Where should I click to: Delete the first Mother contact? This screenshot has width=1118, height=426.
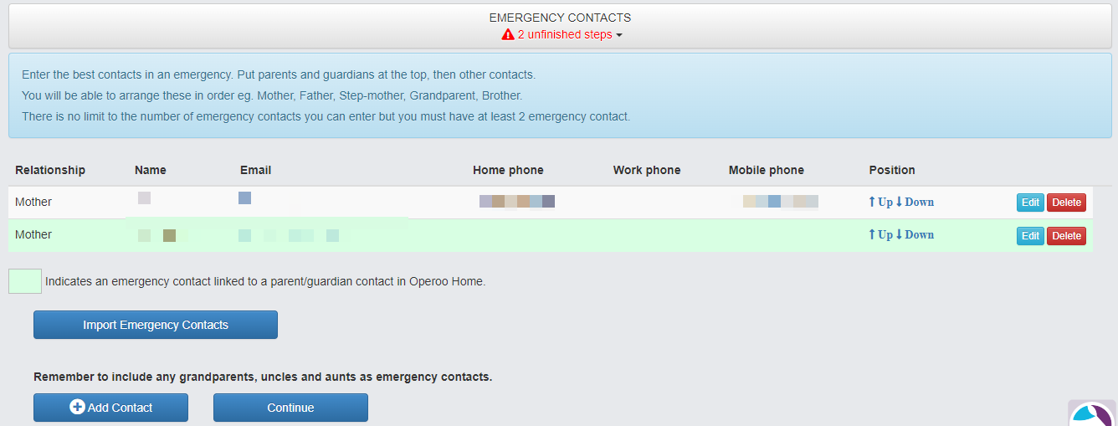pyautogui.click(x=1066, y=203)
